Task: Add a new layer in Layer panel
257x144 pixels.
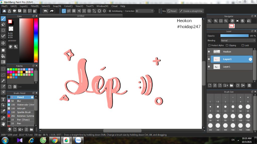Action: point(210,85)
